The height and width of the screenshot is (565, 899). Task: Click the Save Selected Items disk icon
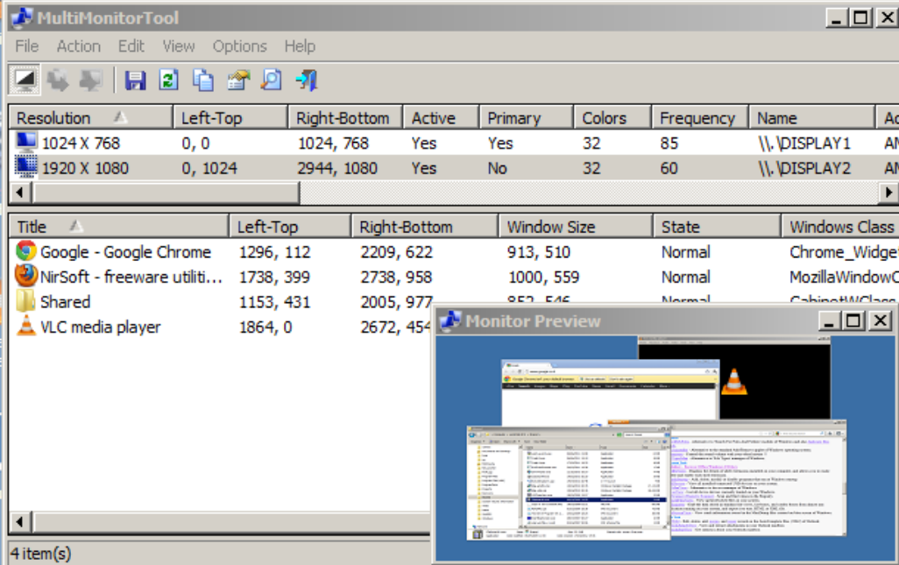pos(135,80)
